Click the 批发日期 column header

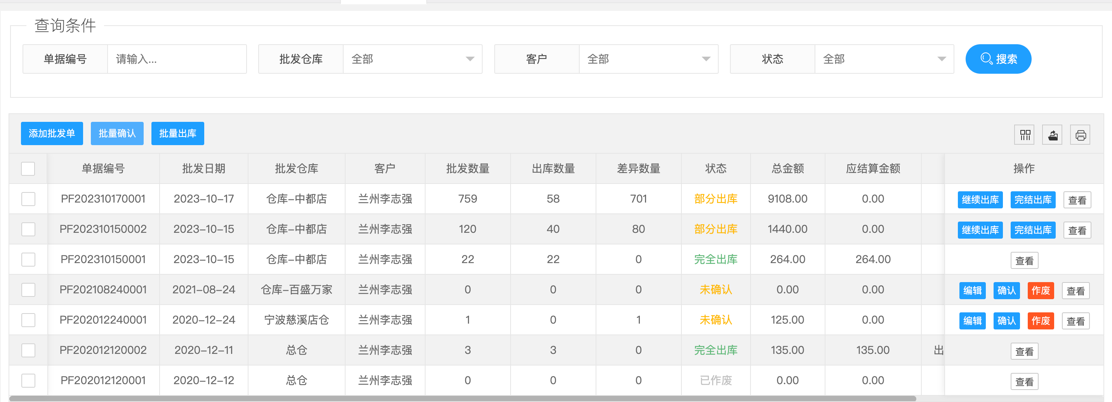(204, 169)
